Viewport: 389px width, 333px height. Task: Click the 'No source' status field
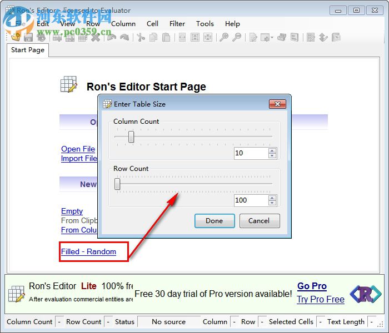(x=169, y=322)
